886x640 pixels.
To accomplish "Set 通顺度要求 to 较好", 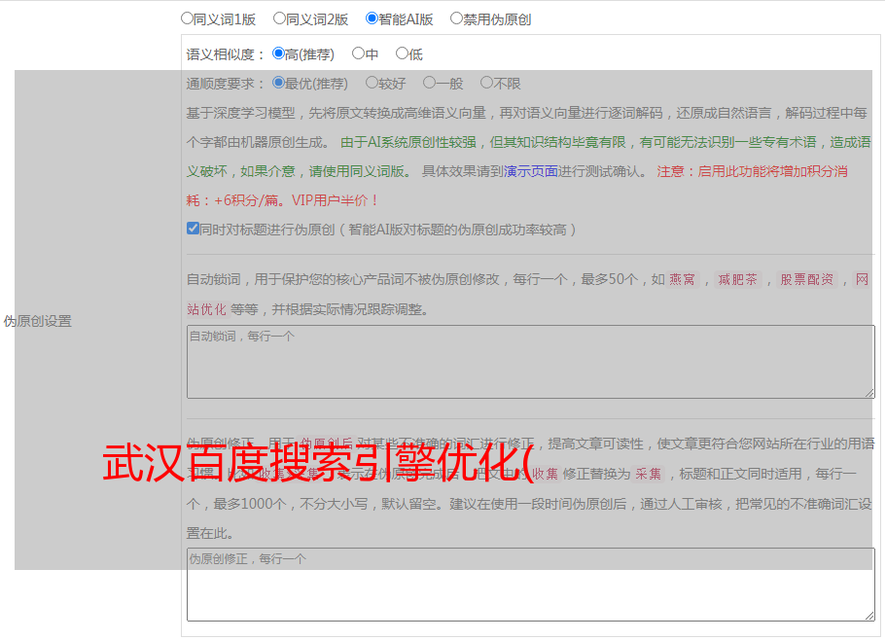I will click(372, 84).
